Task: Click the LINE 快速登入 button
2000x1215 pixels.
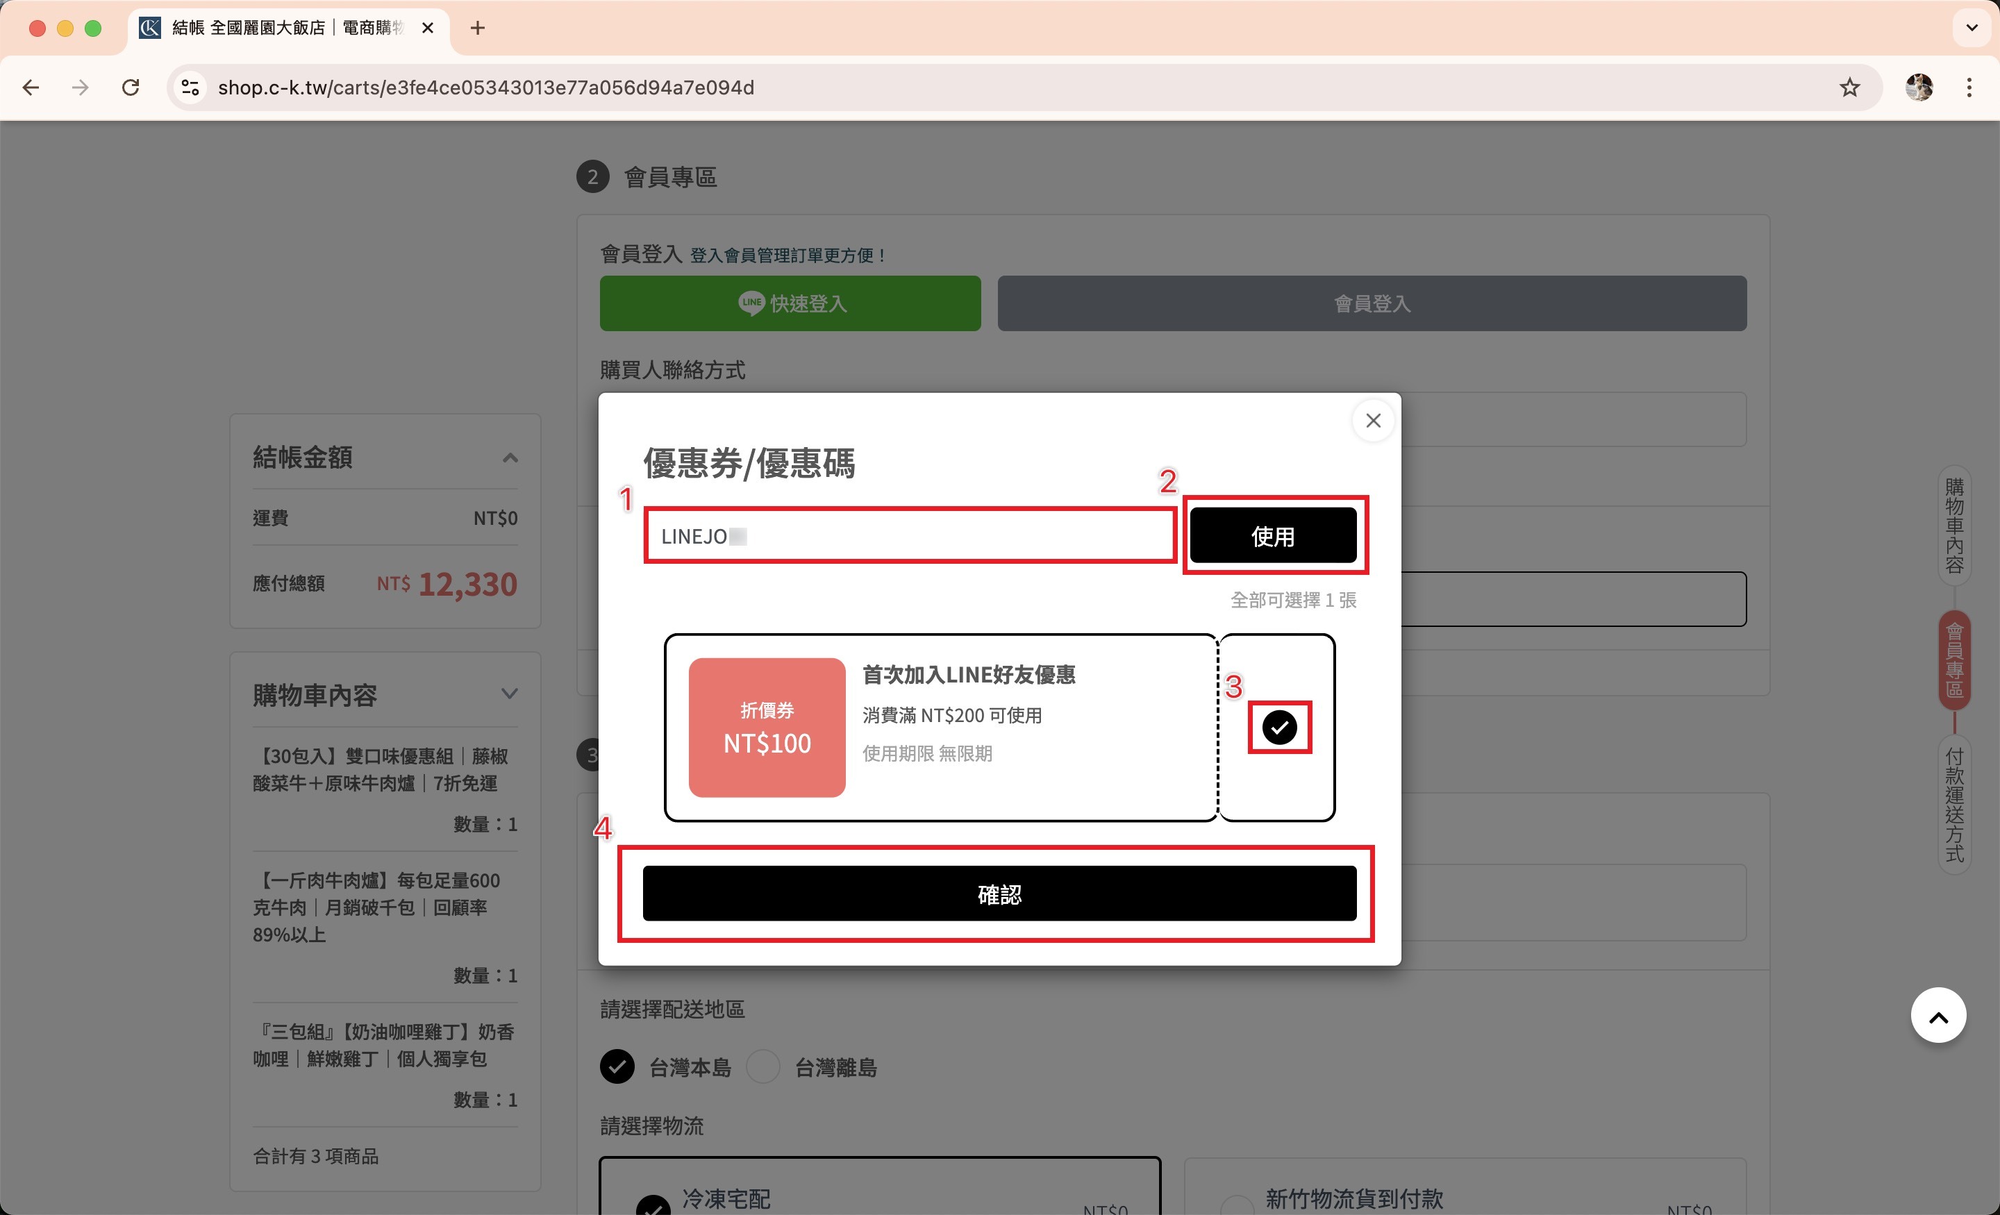Action: coord(790,303)
